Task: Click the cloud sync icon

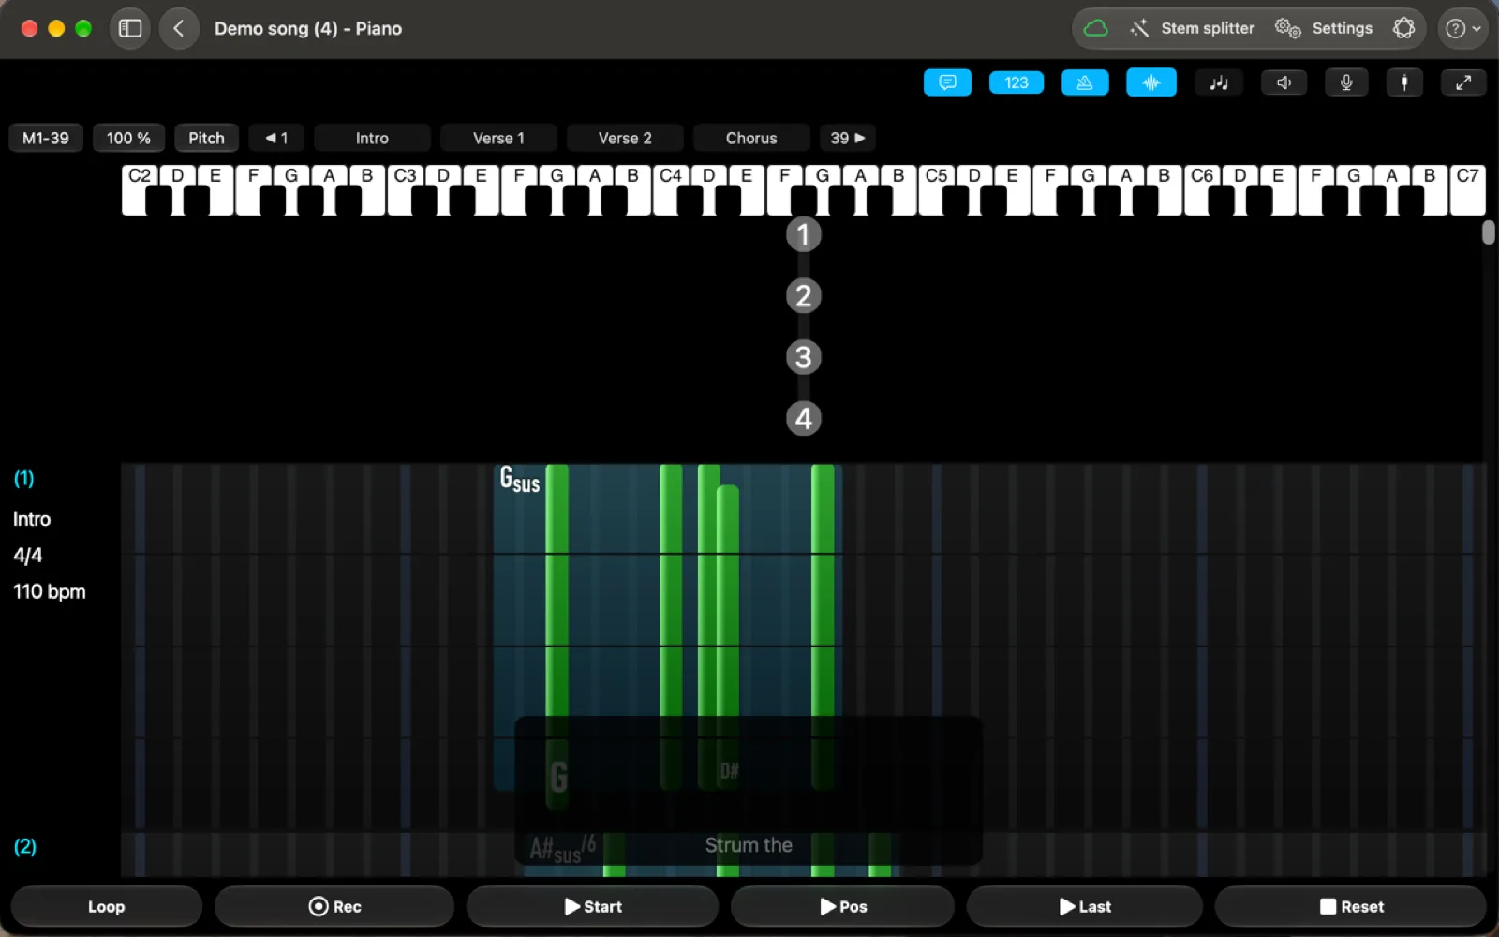Action: (x=1095, y=28)
